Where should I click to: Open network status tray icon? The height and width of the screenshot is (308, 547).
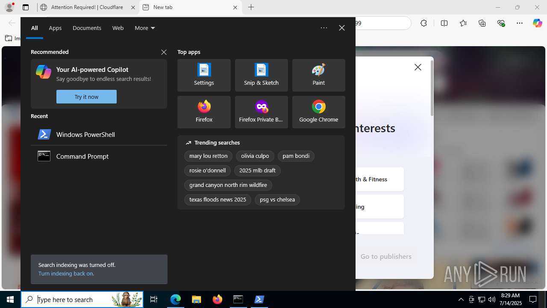[481, 299]
